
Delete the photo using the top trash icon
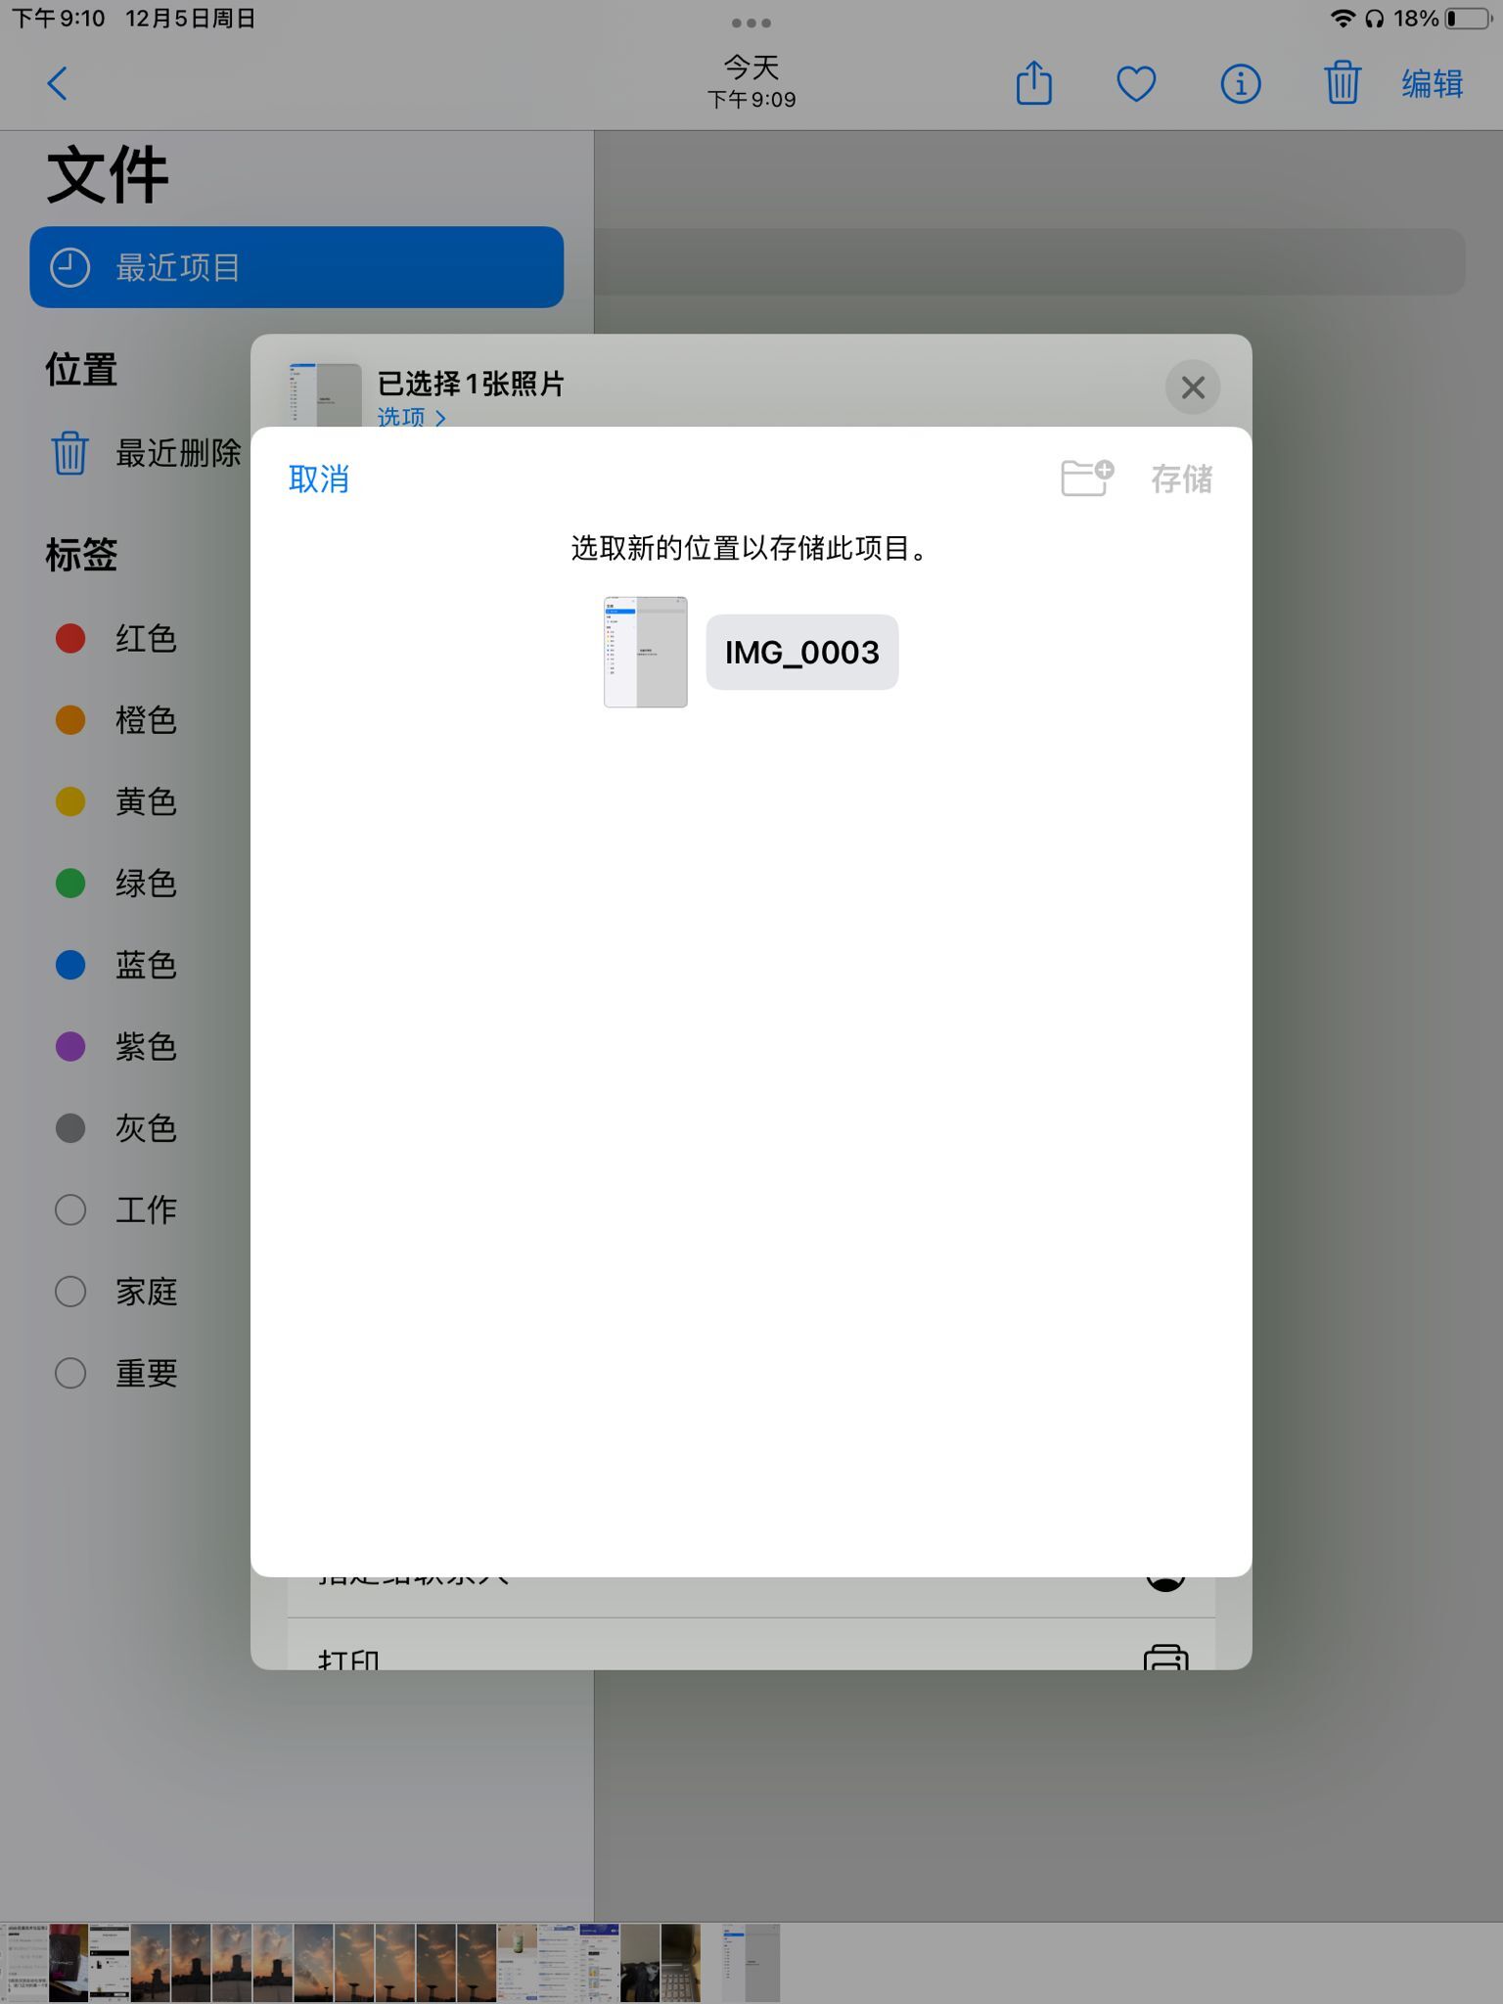coord(1343,82)
